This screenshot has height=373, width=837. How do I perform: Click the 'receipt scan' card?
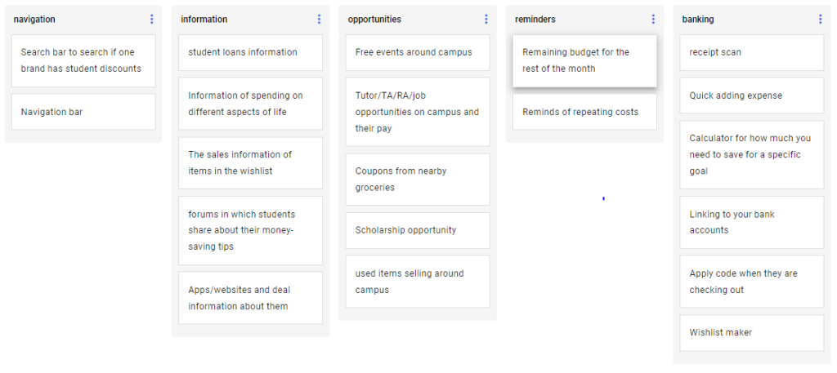point(751,52)
